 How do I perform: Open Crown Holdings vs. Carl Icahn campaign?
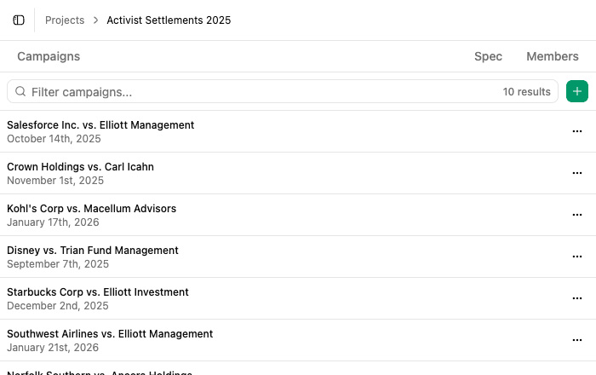[x=80, y=167]
